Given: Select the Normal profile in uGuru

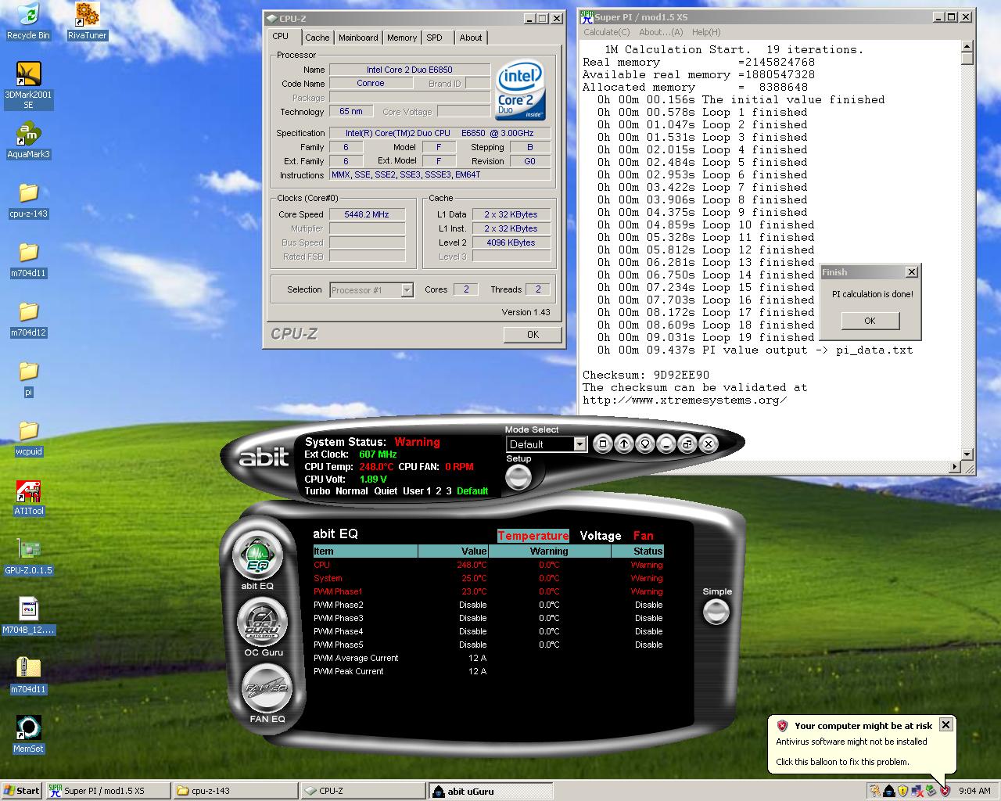Looking at the screenshot, I should tap(352, 491).
